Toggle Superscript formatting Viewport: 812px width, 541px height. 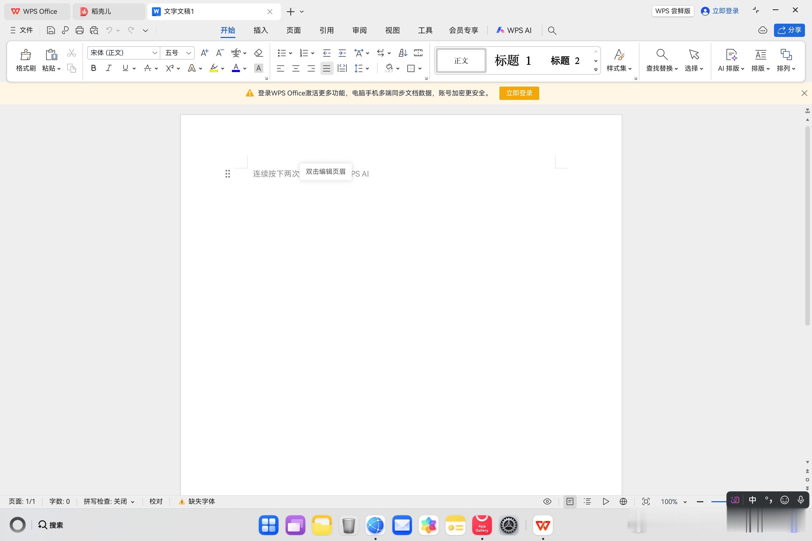click(x=169, y=68)
